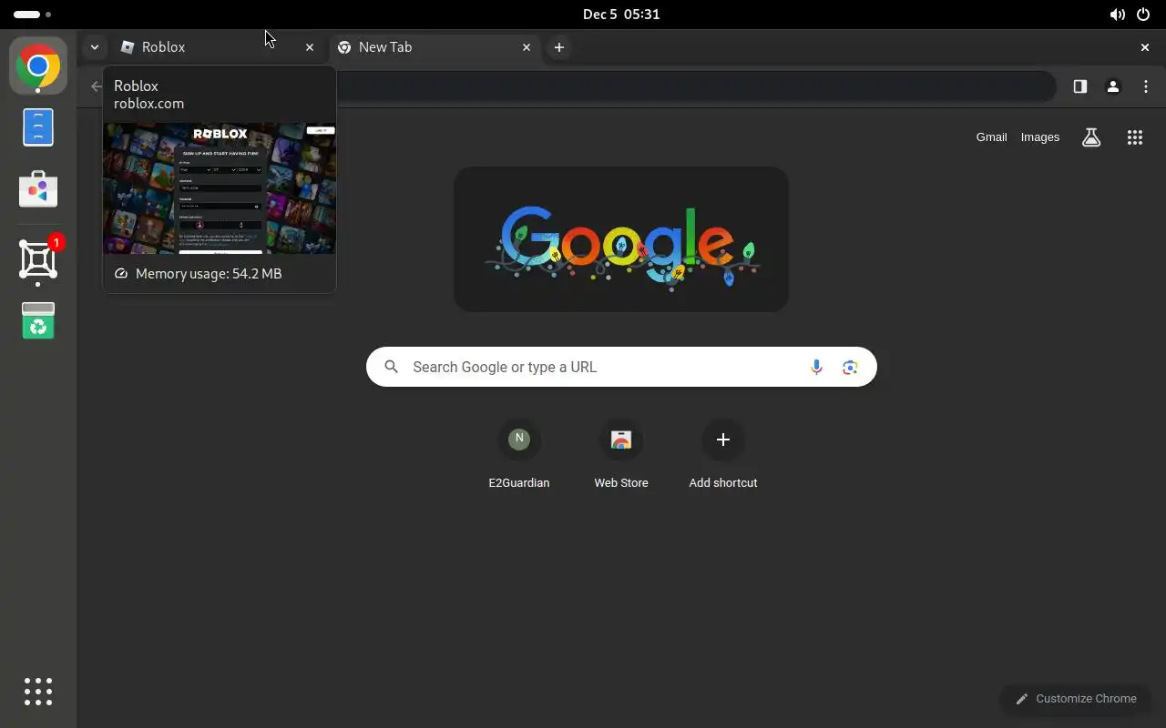Click the Memory usage: 54.2 MB text

pyautogui.click(x=209, y=274)
